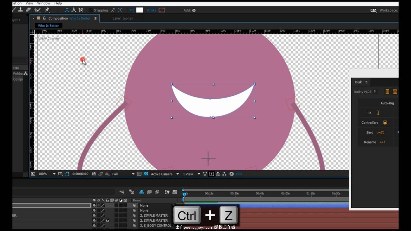Toggle mask and shape path visibility
411x231 pixels.
pyautogui.click(x=67, y=174)
